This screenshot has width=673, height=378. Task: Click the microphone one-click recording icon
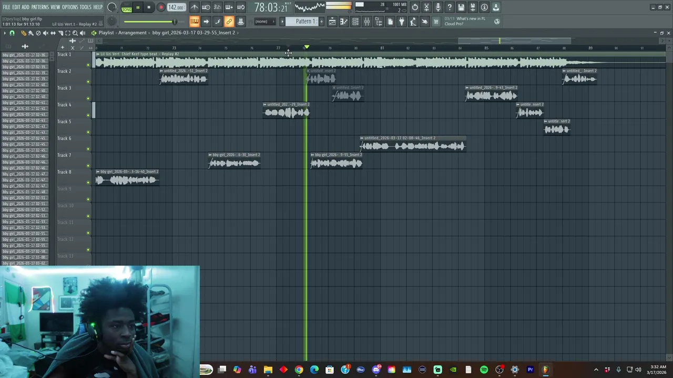438,7
